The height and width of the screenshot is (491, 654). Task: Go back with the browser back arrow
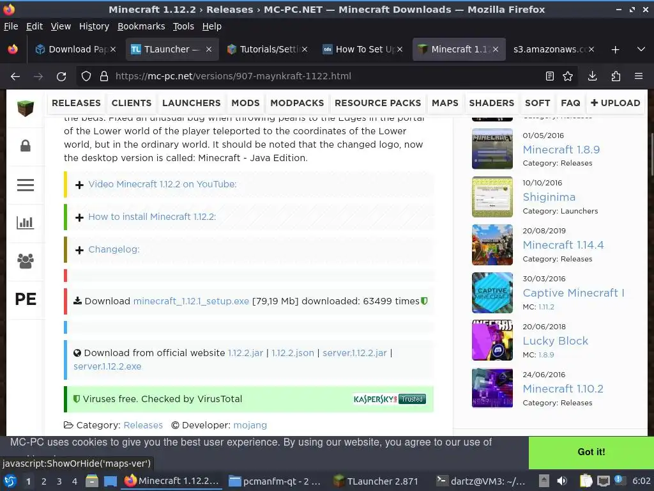click(x=15, y=77)
